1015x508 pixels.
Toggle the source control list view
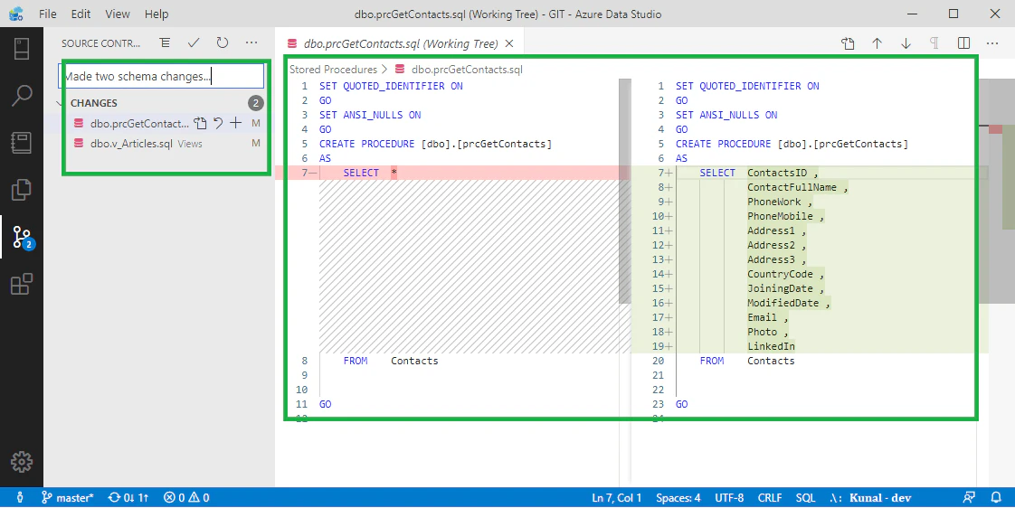pos(165,42)
